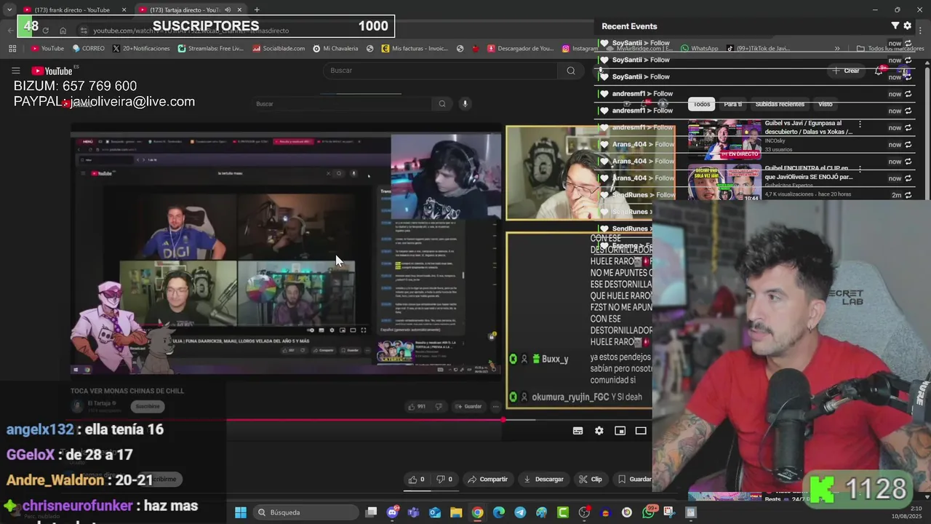
Task: Open Task View from the taskbar
Action: pos(371,512)
